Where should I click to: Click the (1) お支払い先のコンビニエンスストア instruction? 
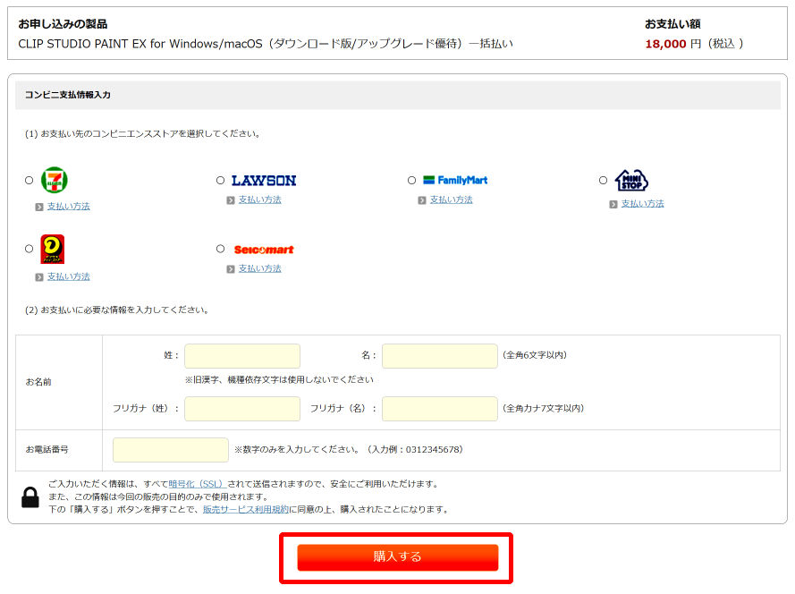(x=143, y=134)
